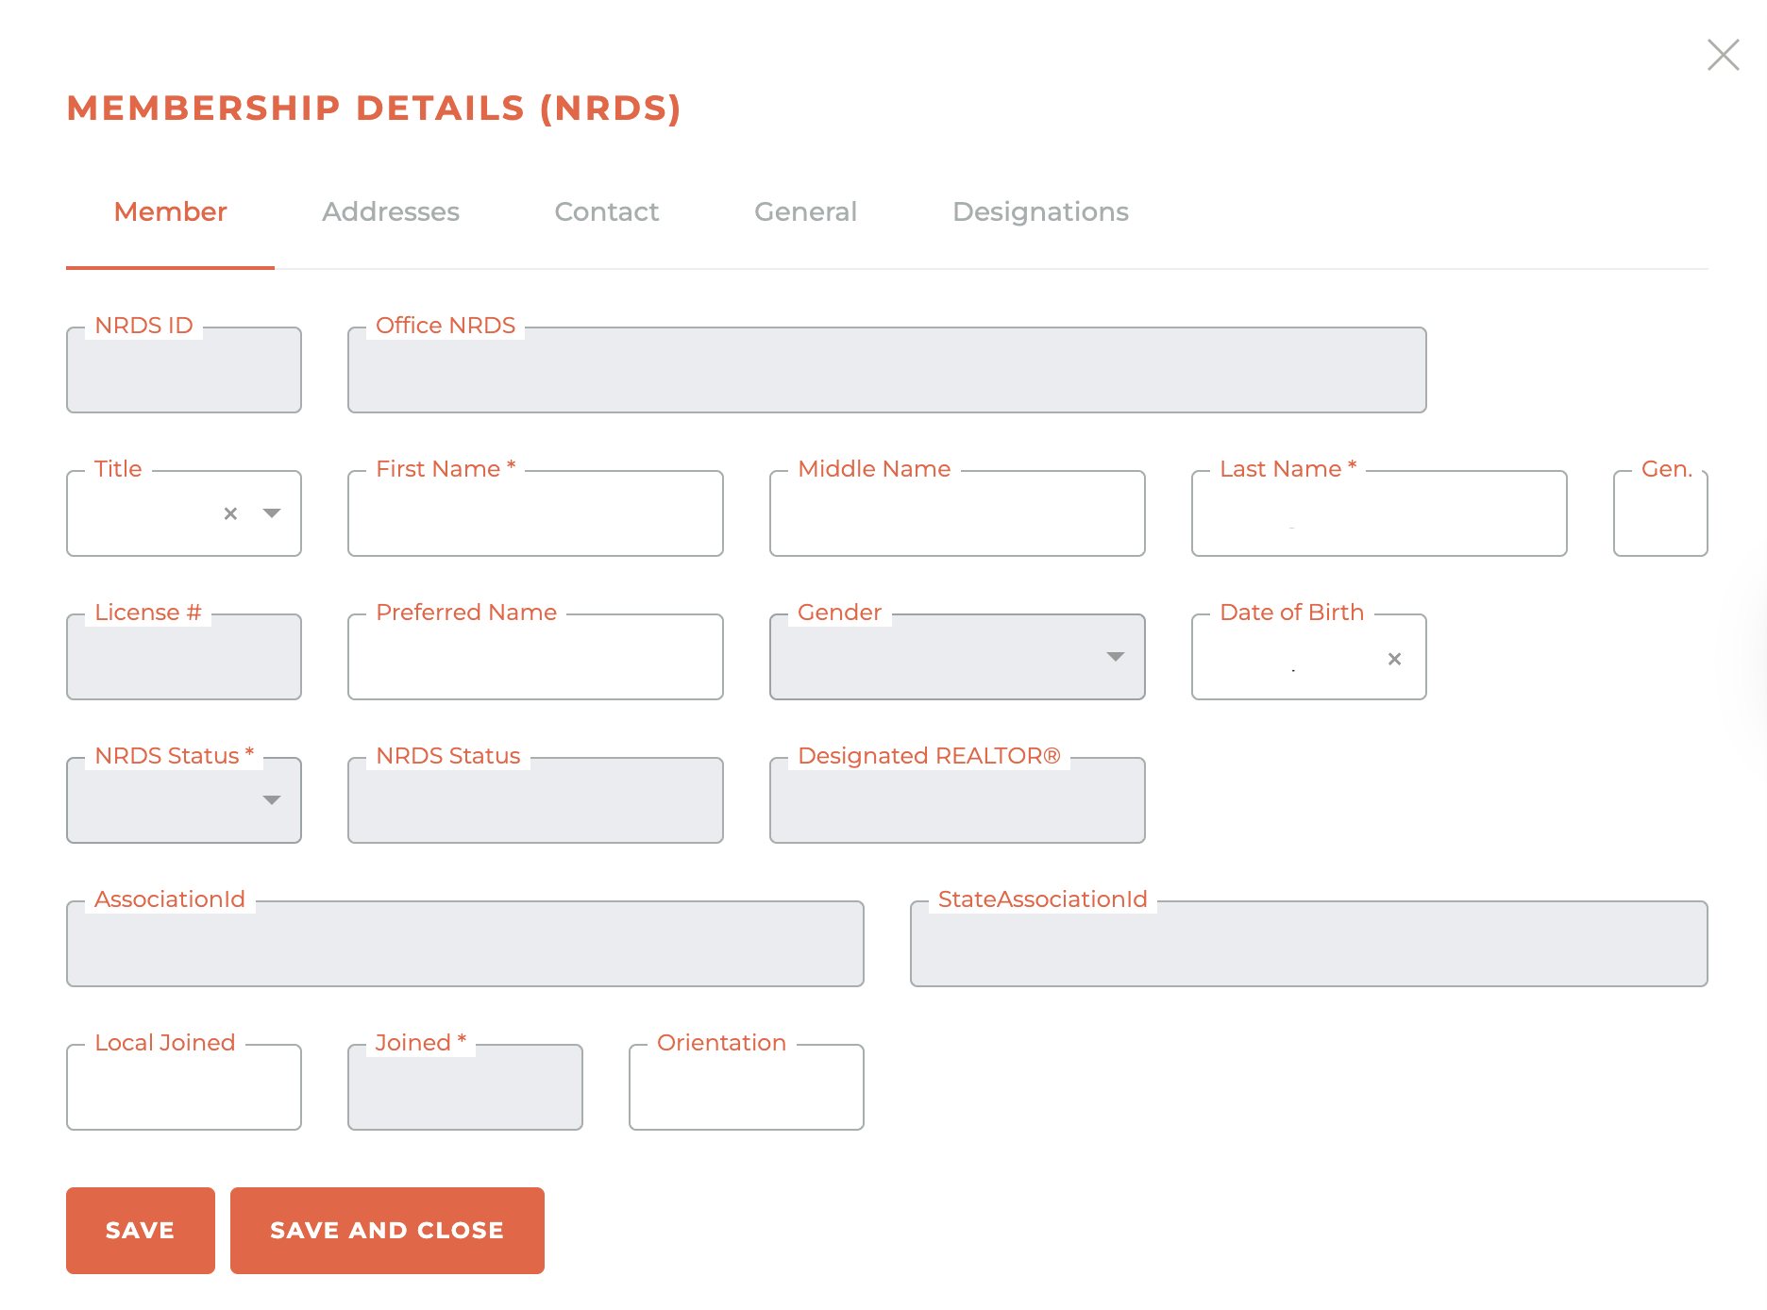Clear the Title field selection
The image size is (1767, 1310).
[x=230, y=513]
